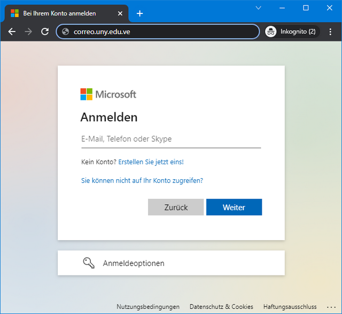Reload the page with the refresh icon

tap(45, 32)
